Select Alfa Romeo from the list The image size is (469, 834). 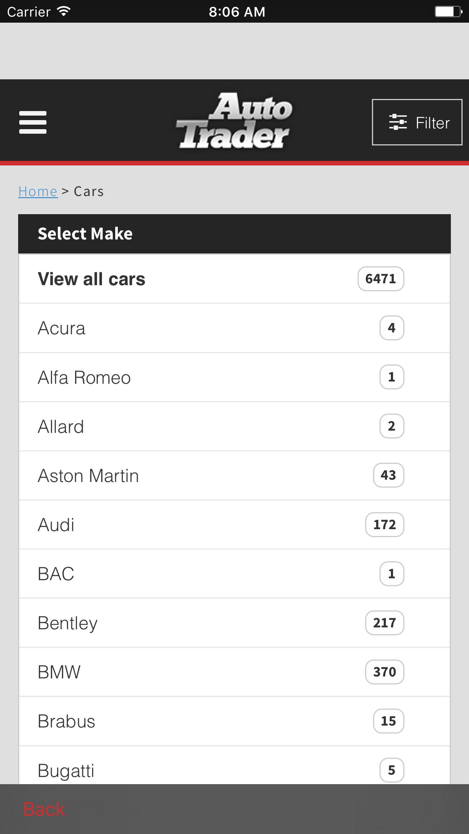[x=234, y=377]
